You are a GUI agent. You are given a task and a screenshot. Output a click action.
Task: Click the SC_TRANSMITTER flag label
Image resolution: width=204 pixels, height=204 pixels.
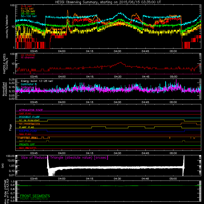click(29, 124)
